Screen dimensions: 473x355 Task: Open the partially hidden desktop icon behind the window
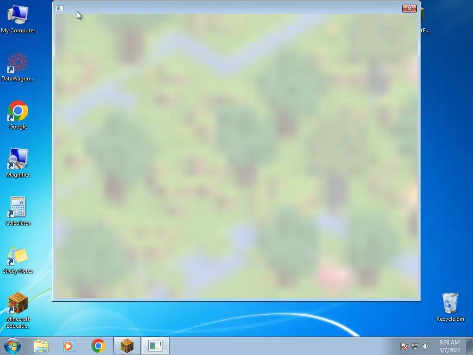(425, 19)
